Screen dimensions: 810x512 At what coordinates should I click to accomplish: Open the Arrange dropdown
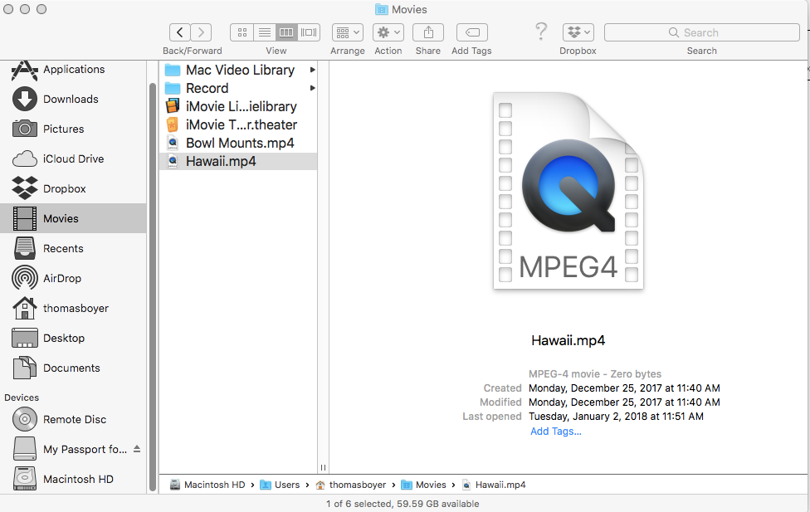click(348, 32)
